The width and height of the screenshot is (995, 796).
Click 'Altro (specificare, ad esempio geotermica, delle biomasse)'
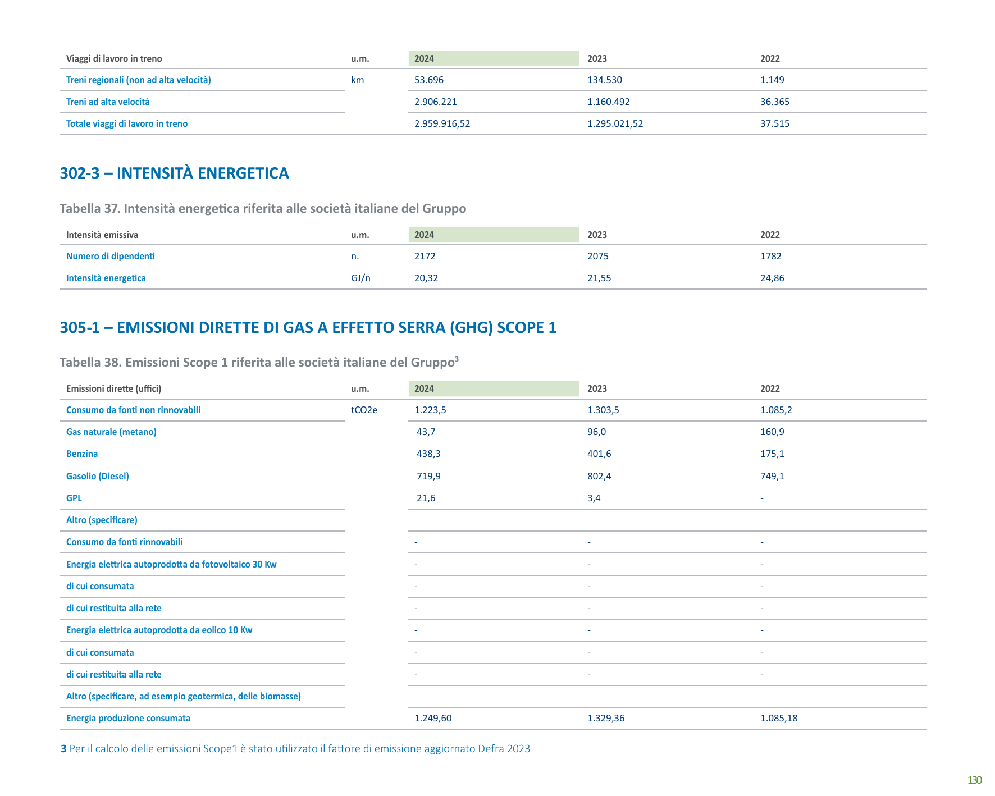point(184,696)
